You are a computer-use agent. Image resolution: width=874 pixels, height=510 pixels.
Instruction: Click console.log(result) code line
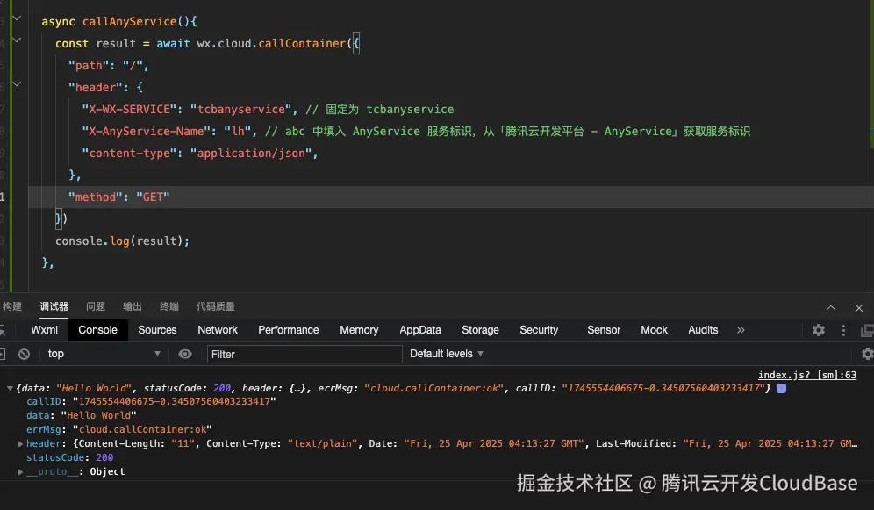coord(122,241)
